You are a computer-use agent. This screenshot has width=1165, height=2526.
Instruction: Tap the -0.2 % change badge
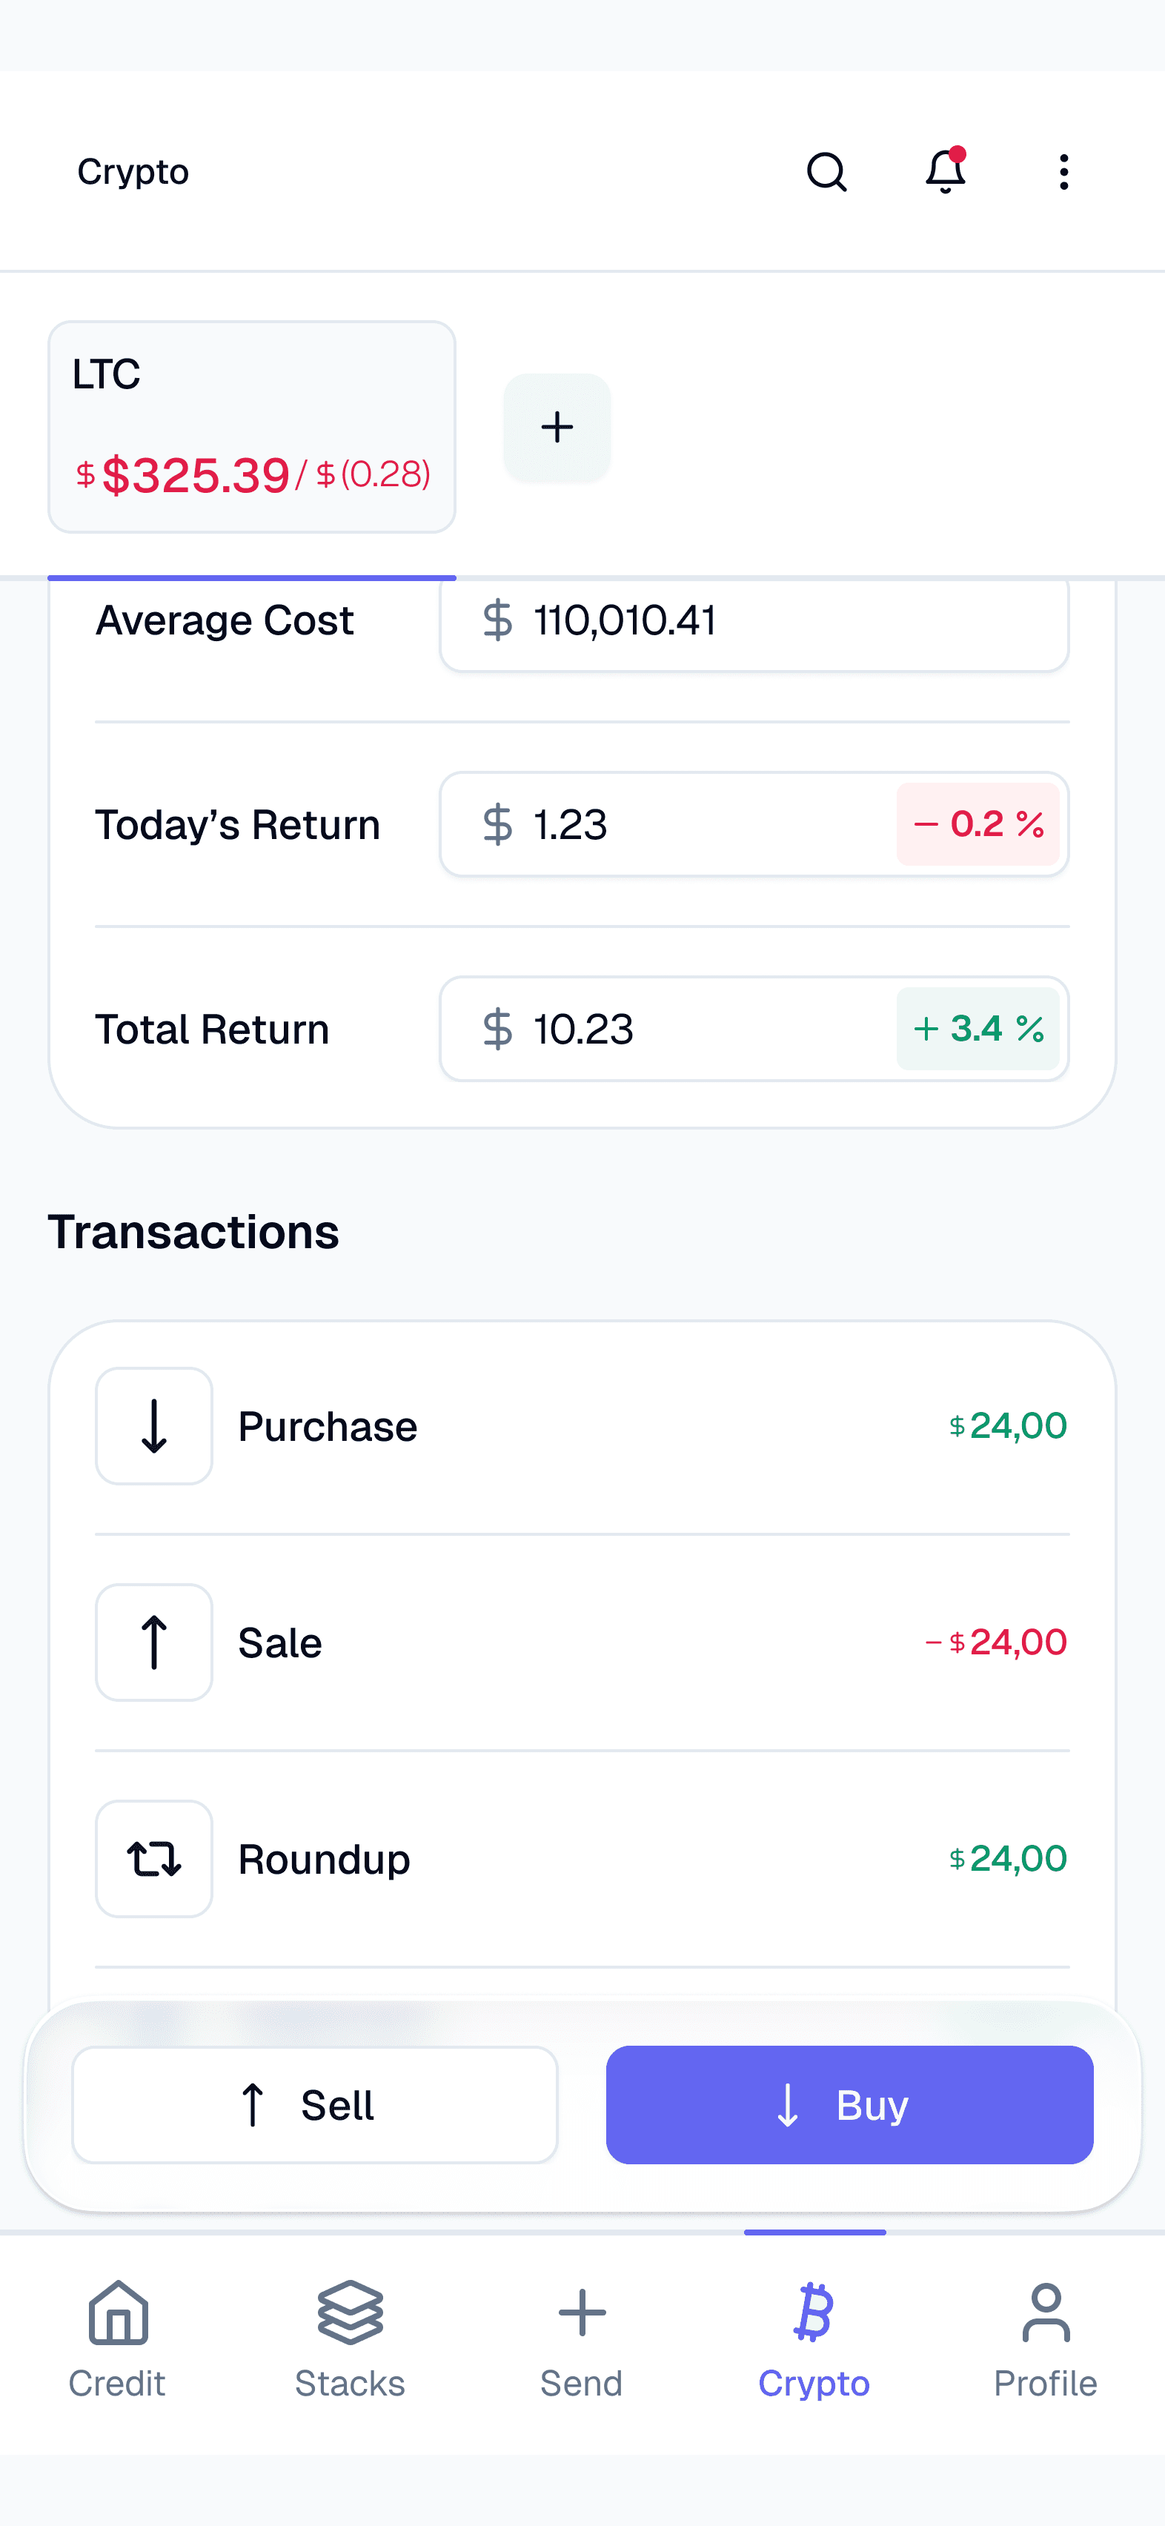(978, 825)
